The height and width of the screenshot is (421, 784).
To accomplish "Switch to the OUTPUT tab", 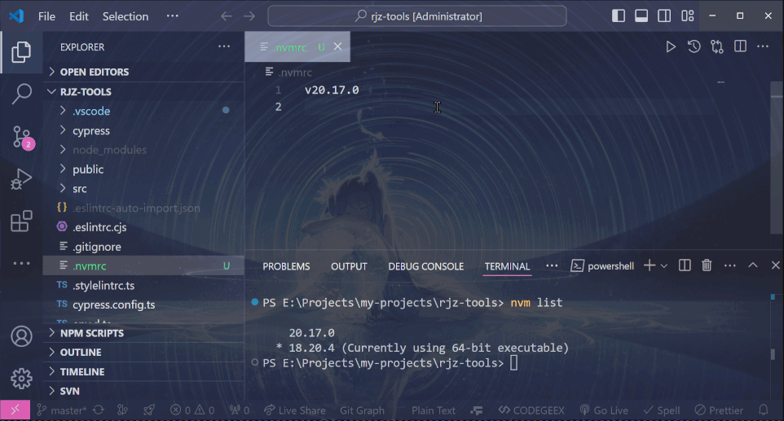I will pos(349,266).
